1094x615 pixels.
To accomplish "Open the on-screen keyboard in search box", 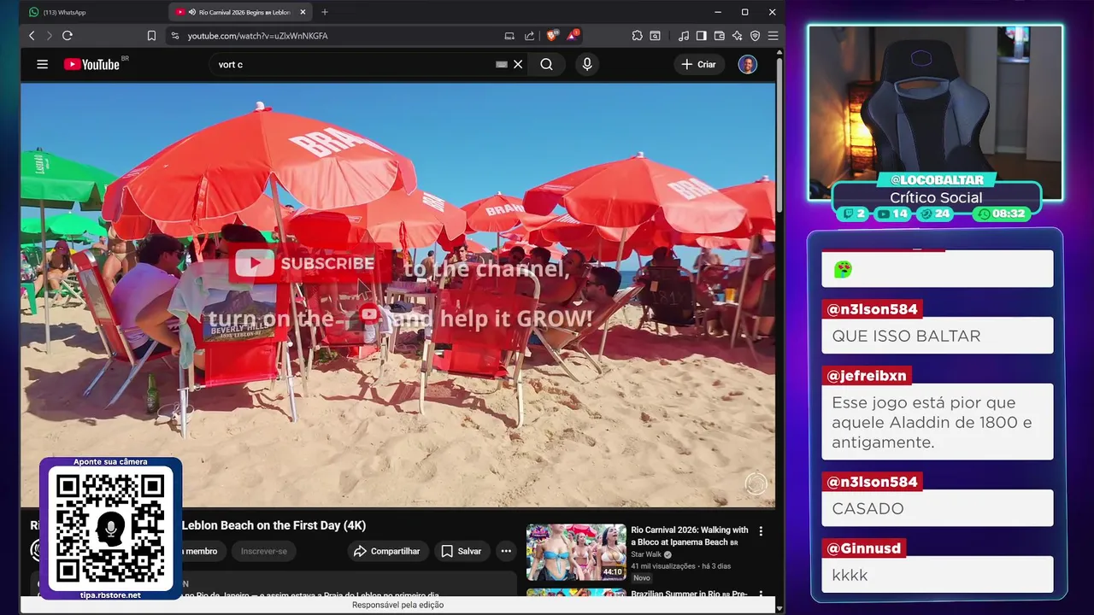I will [x=502, y=64].
